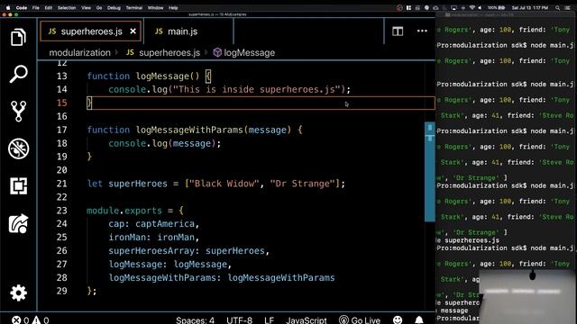Click 'cap: captAmerica,' on line 24
577x324 pixels.
154,224
